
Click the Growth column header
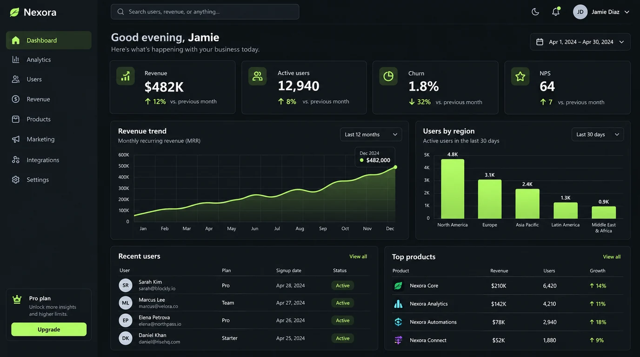click(x=598, y=271)
